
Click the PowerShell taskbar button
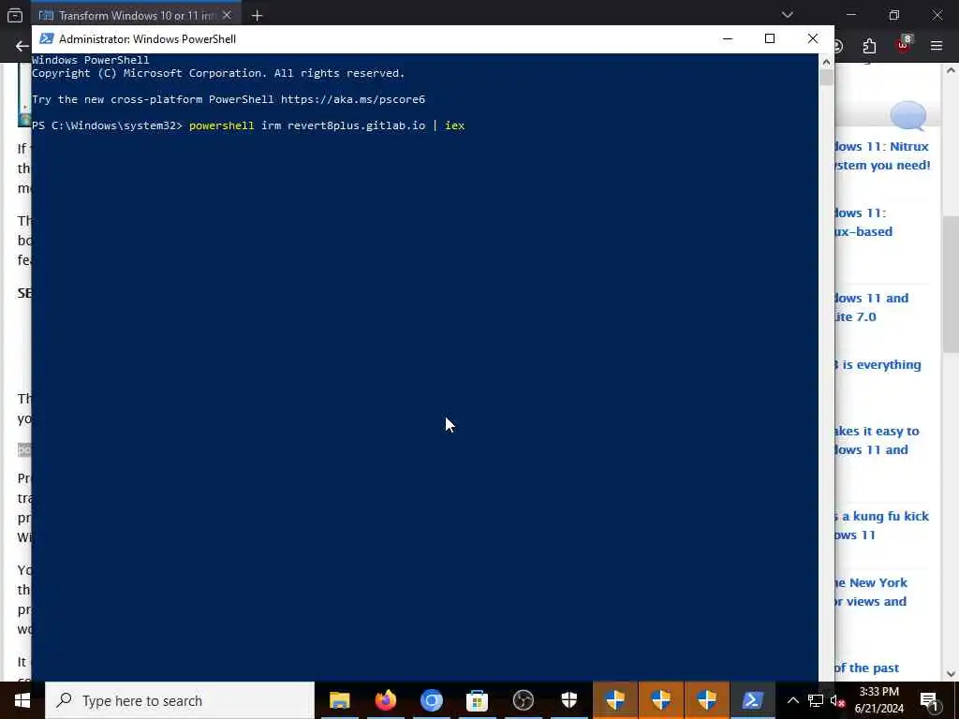[752, 700]
